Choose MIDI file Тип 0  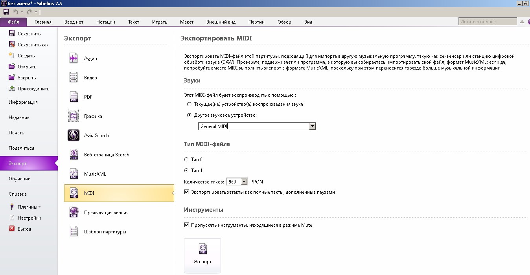coord(187,159)
